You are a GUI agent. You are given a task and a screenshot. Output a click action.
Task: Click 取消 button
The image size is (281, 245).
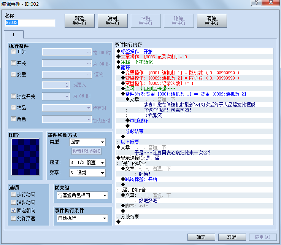point(232,237)
